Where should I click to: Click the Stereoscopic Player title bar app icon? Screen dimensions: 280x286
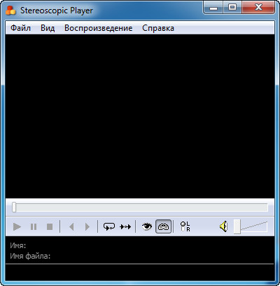(x=10, y=10)
